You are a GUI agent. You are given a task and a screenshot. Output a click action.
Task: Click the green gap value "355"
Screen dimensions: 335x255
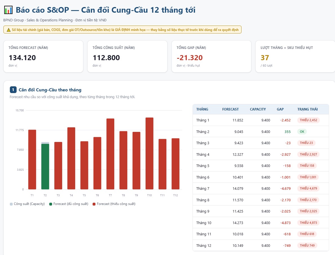[x=288, y=132]
